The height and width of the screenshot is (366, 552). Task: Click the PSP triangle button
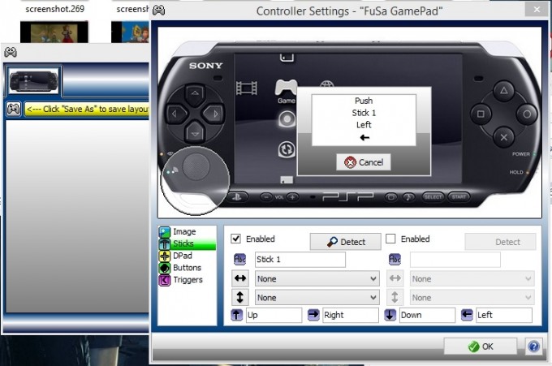tap(504, 91)
